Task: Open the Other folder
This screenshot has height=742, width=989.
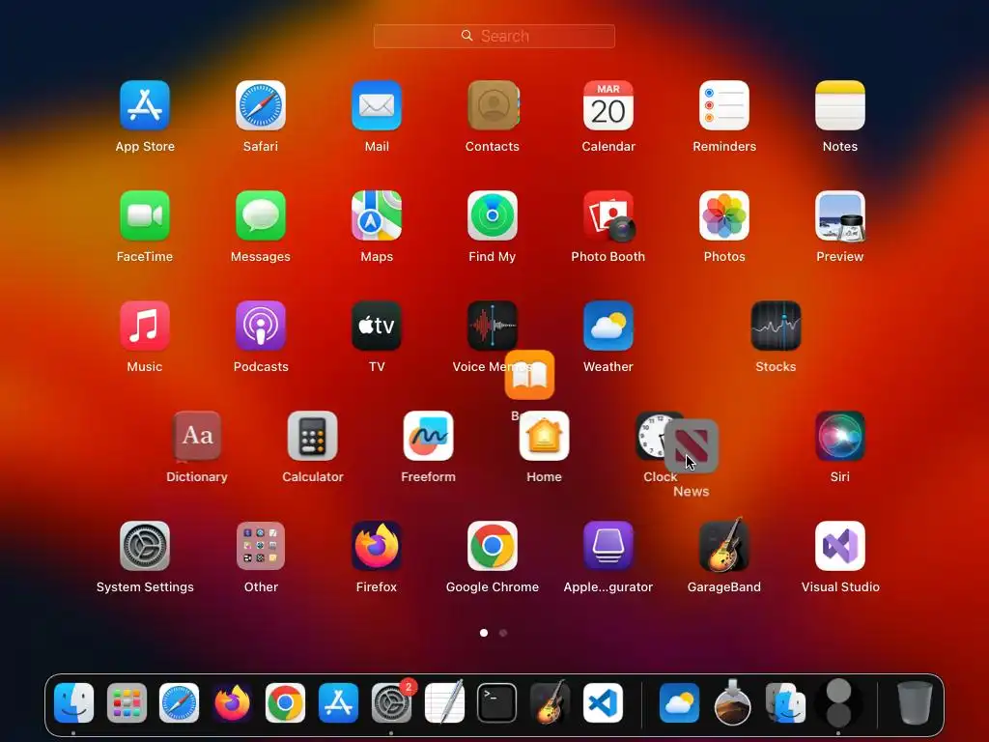Action: pyautogui.click(x=261, y=546)
